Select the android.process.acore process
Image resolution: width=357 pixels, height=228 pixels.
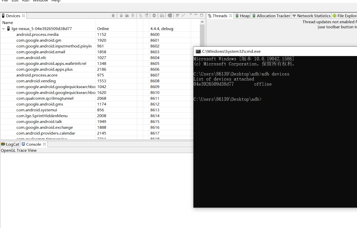pyautogui.click(x=37, y=75)
